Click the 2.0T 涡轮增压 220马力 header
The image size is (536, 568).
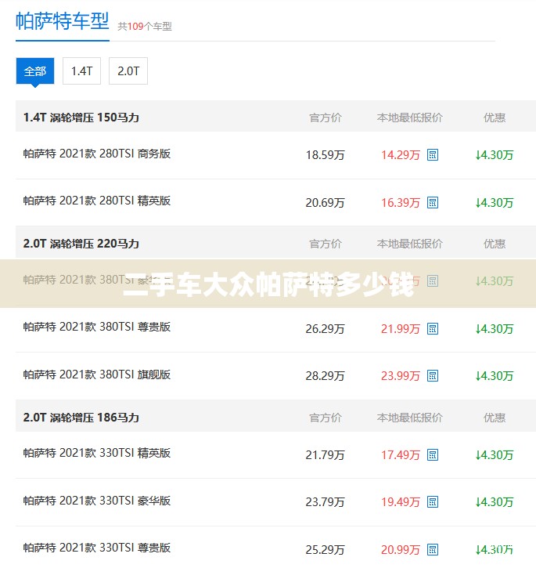pyautogui.click(x=81, y=244)
